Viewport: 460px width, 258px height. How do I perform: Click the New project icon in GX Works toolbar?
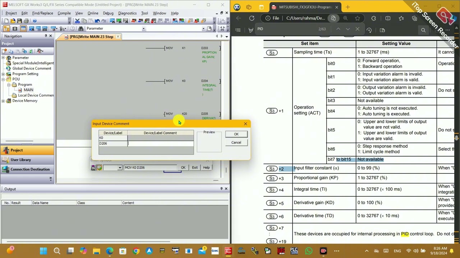pyautogui.click(x=6, y=21)
